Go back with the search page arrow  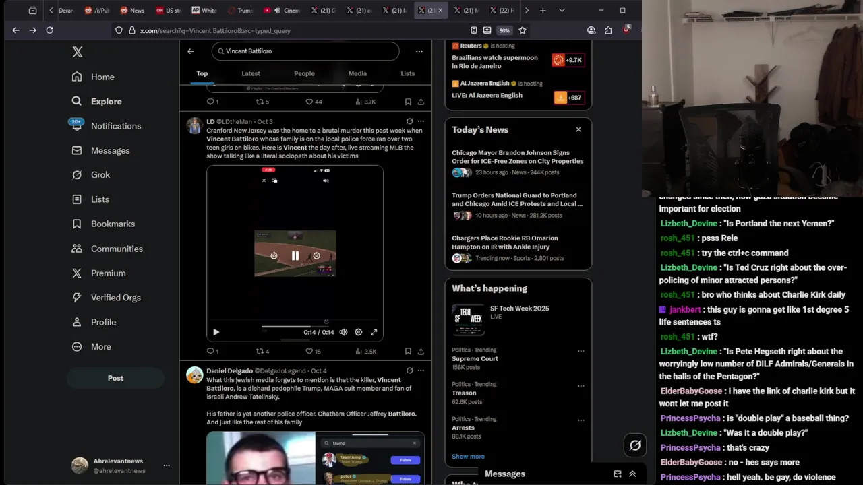(x=191, y=51)
